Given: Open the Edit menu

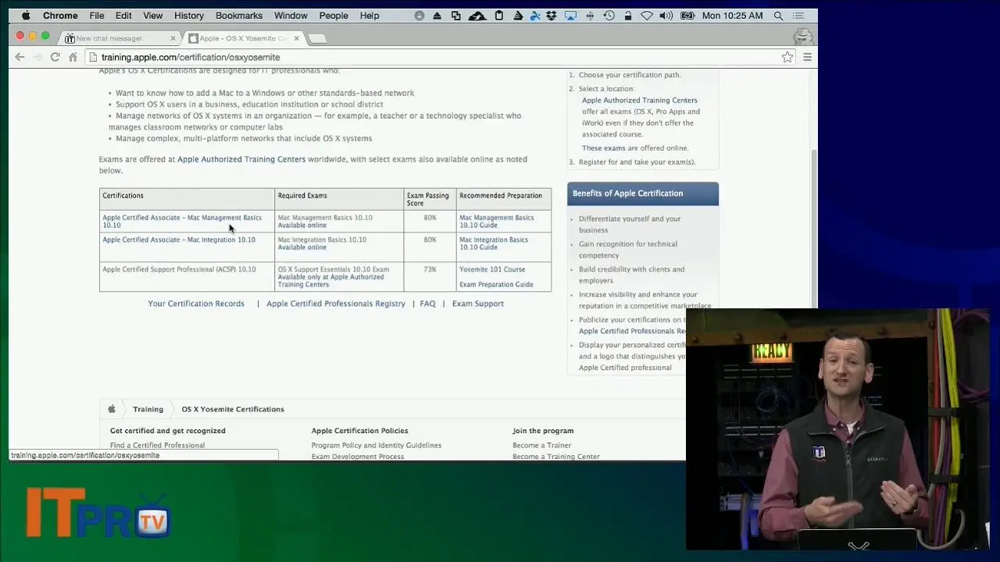Looking at the screenshot, I should (123, 16).
